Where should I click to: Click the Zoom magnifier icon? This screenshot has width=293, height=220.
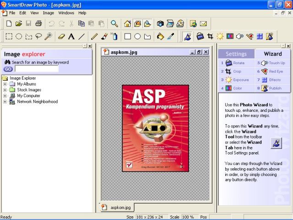114,23
